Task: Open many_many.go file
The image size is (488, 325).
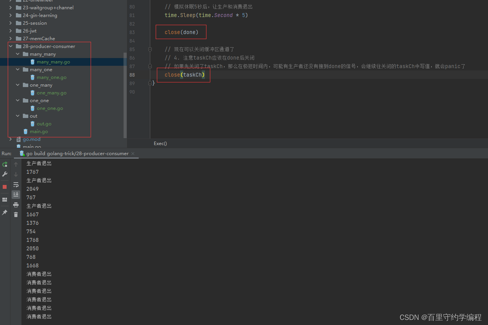Action: (53, 62)
